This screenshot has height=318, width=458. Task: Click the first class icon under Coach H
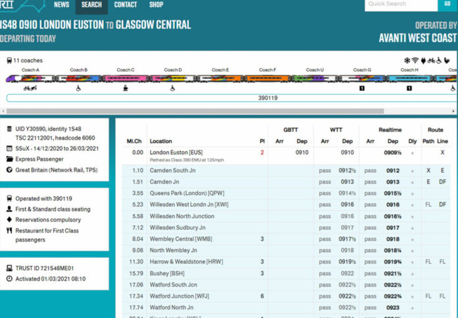coord(409,88)
